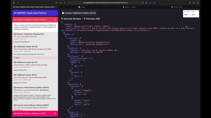Image resolution: width=211 pixels, height=118 pixels.
Task: Go back with the browser back arrow
Action: (18, 3)
